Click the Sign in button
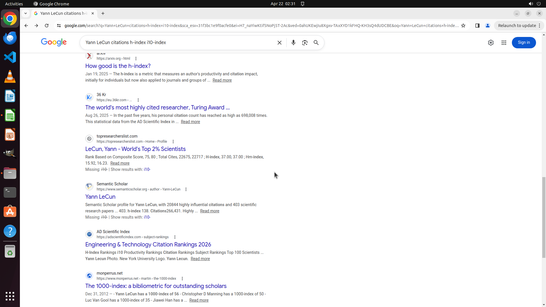Image resolution: width=546 pixels, height=307 pixels. click(524, 43)
